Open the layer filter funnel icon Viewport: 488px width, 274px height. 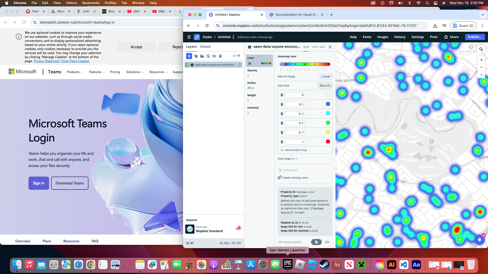239,56
